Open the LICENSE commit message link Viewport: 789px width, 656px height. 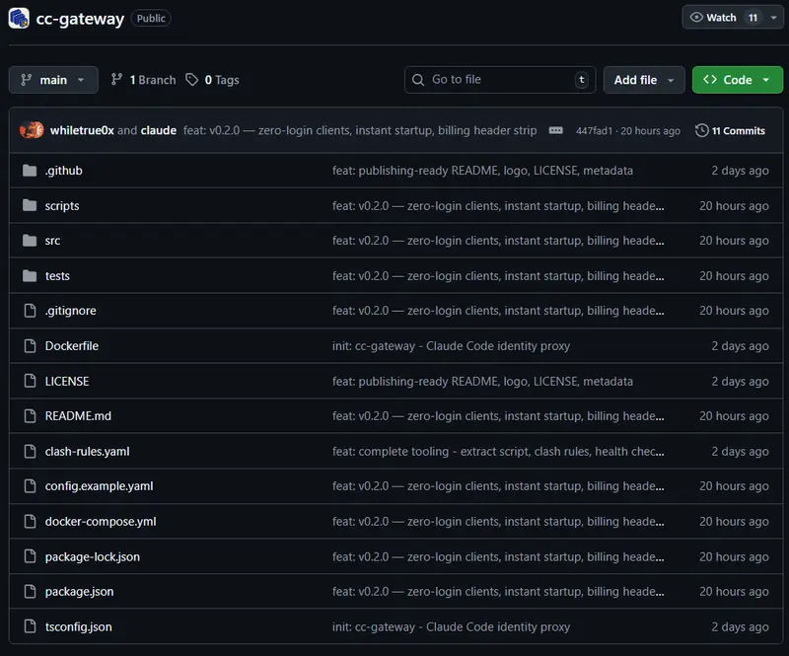click(482, 381)
